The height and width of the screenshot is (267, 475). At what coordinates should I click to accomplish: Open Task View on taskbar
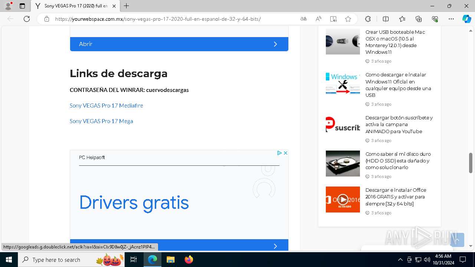[134, 260]
